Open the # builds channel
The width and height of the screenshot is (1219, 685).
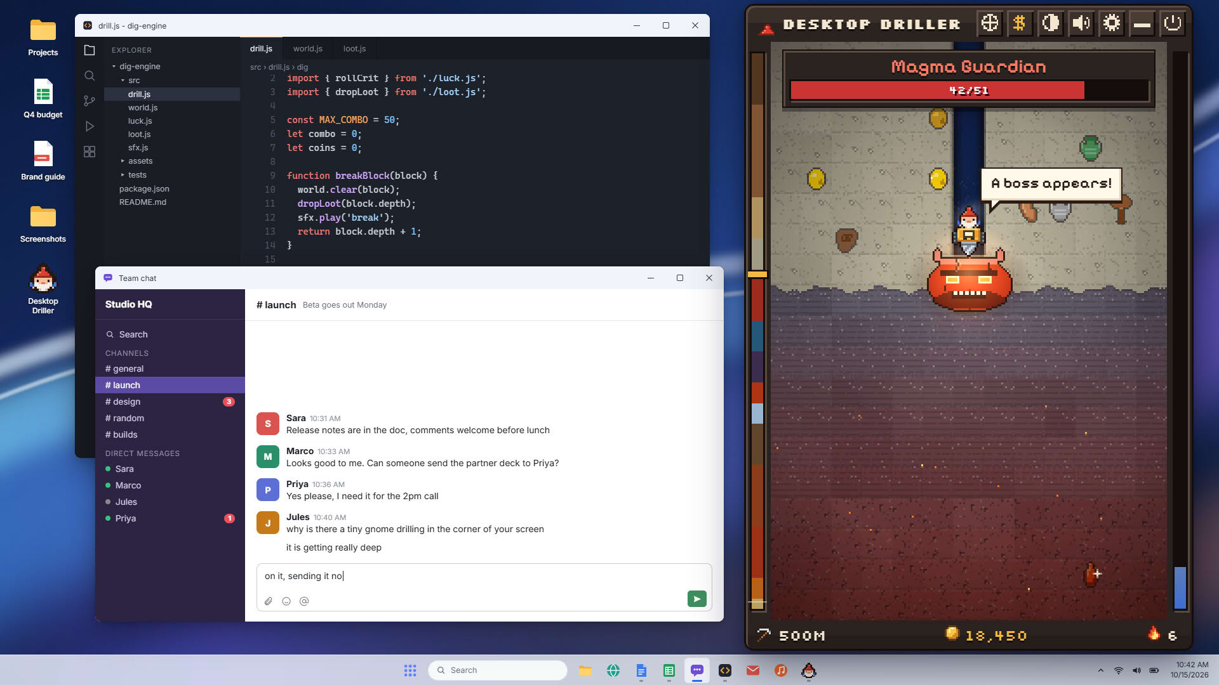coord(170,434)
